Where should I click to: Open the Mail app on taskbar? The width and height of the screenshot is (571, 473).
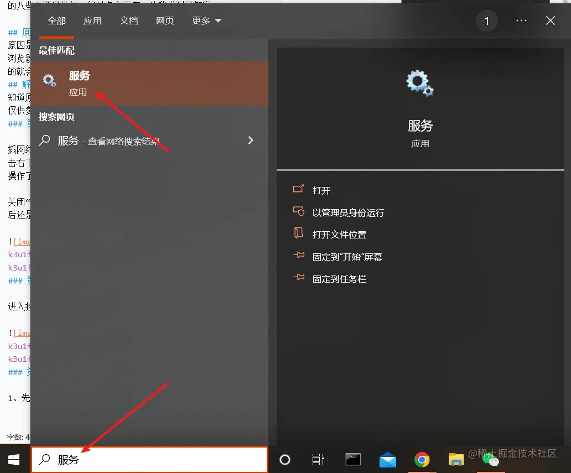click(x=387, y=460)
